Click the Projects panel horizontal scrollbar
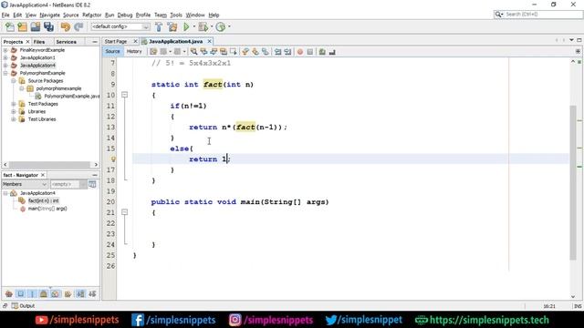Viewport: 584px width, 328px height. 49,164
